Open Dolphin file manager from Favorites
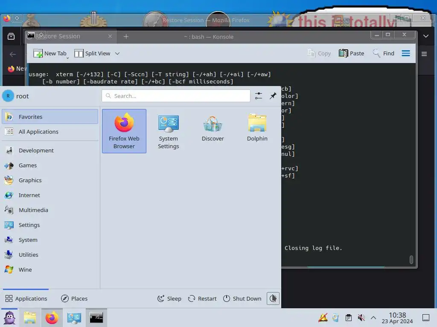This screenshot has height=327, width=437. (x=257, y=131)
